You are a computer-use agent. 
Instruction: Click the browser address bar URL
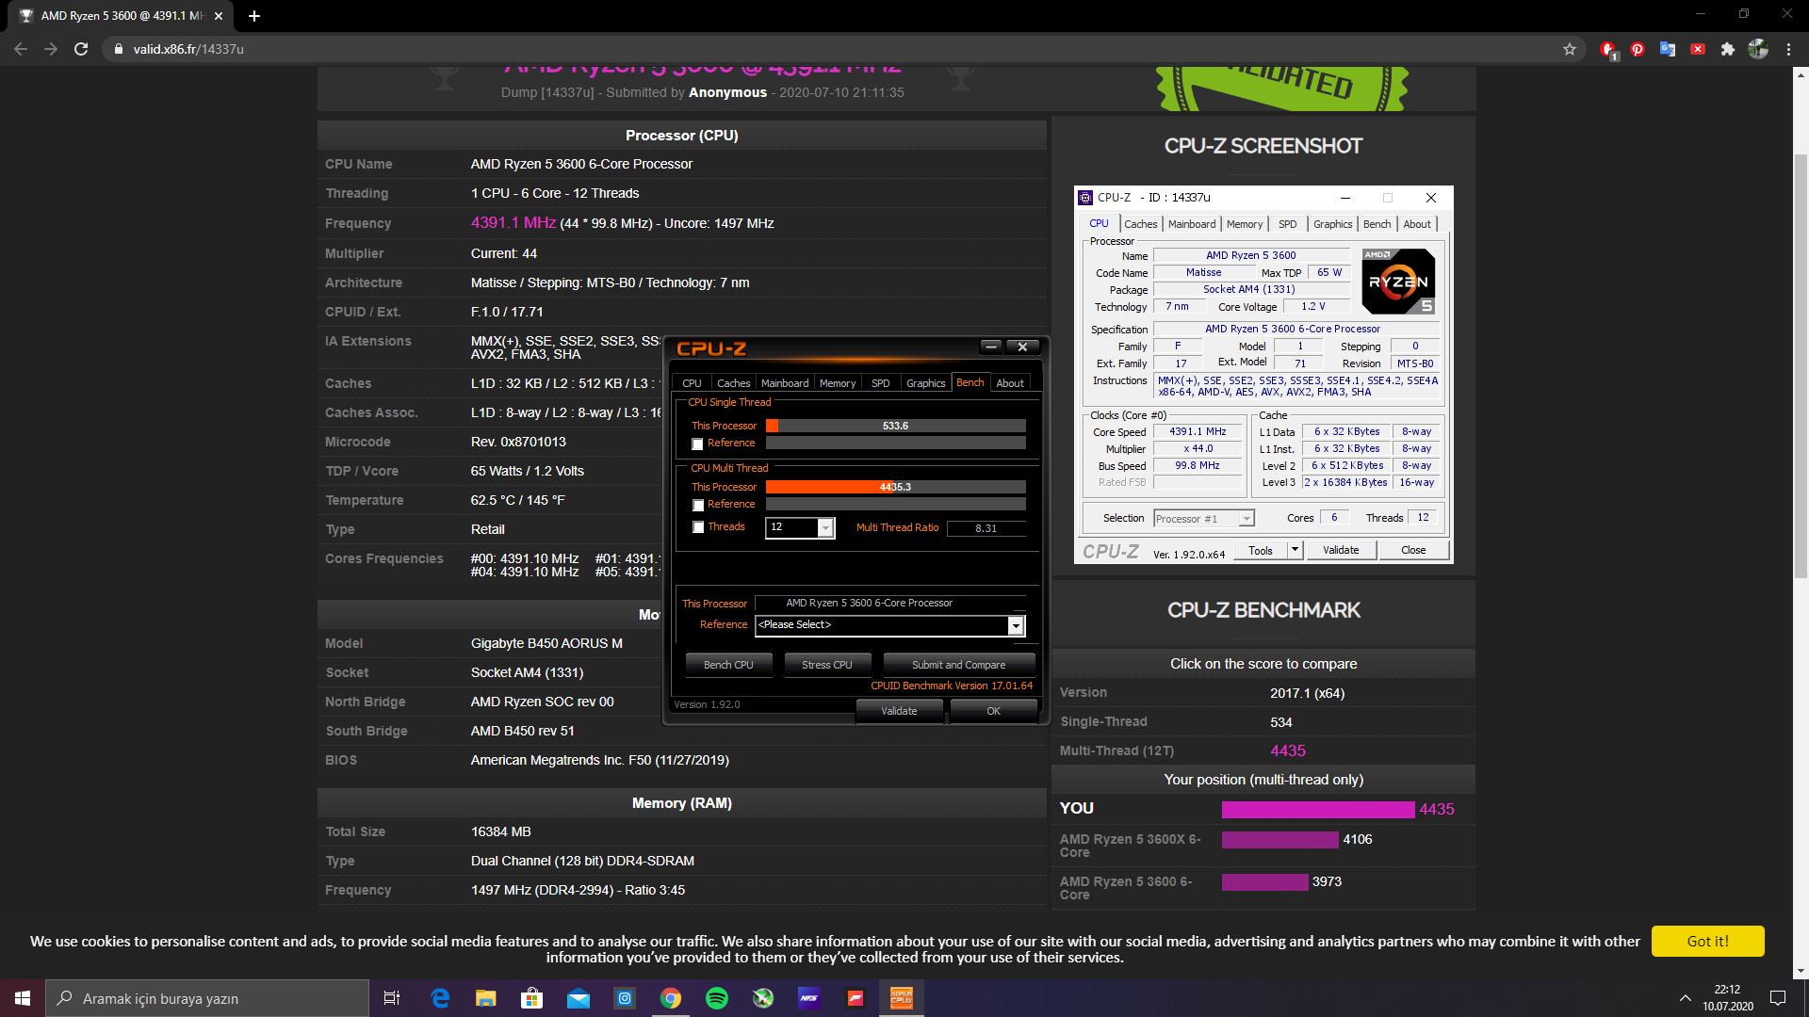pos(188,49)
